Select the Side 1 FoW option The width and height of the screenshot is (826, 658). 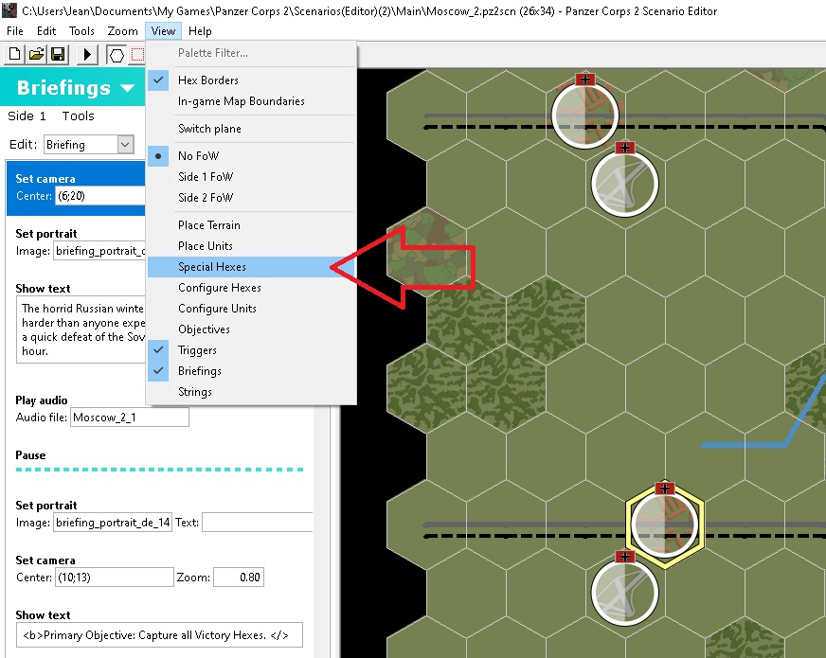[x=206, y=177]
